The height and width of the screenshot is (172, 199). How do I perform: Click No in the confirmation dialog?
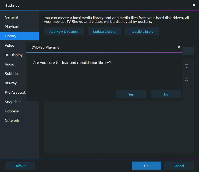[x=166, y=94]
